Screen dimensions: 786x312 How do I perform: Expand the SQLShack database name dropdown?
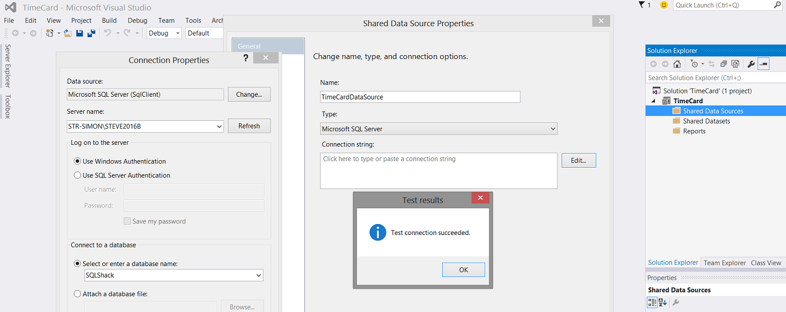click(259, 275)
